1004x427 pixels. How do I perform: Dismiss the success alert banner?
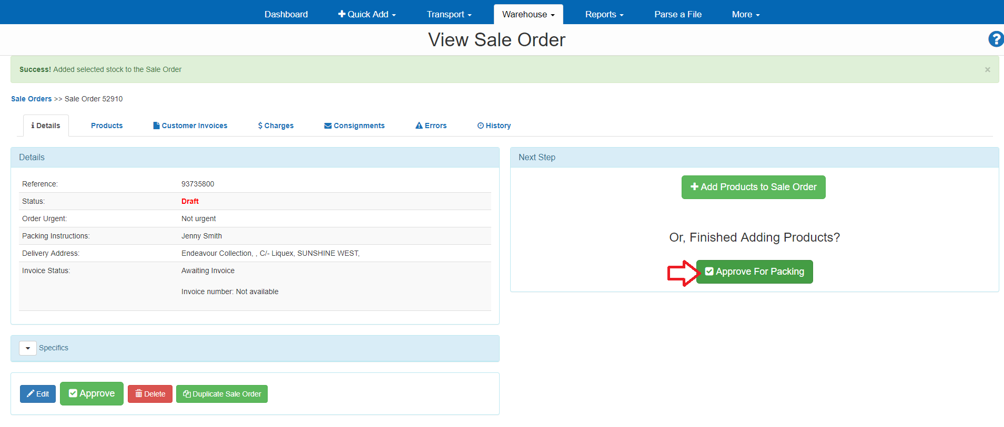click(987, 69)
